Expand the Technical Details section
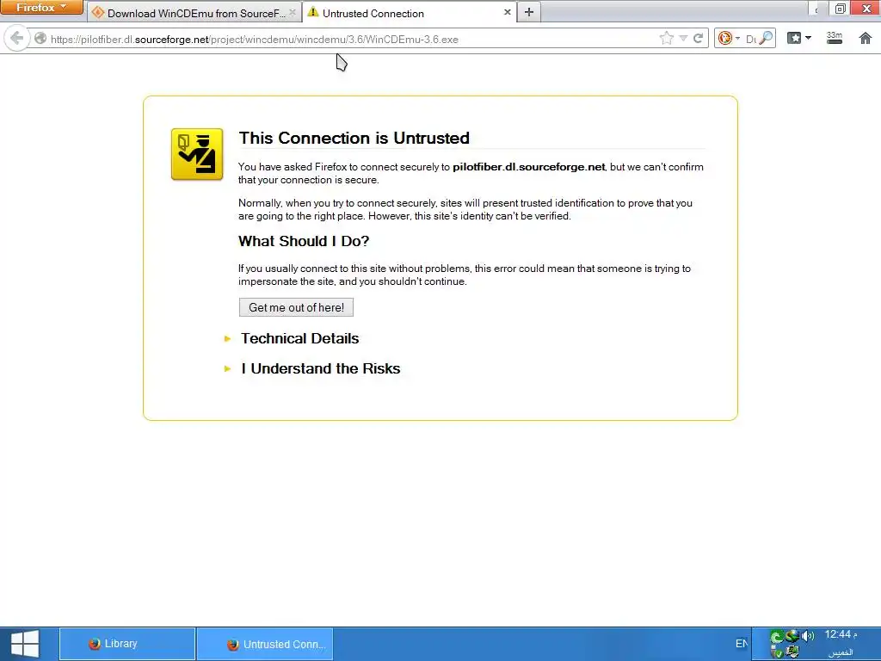881x661 pixels. point(299,338)
